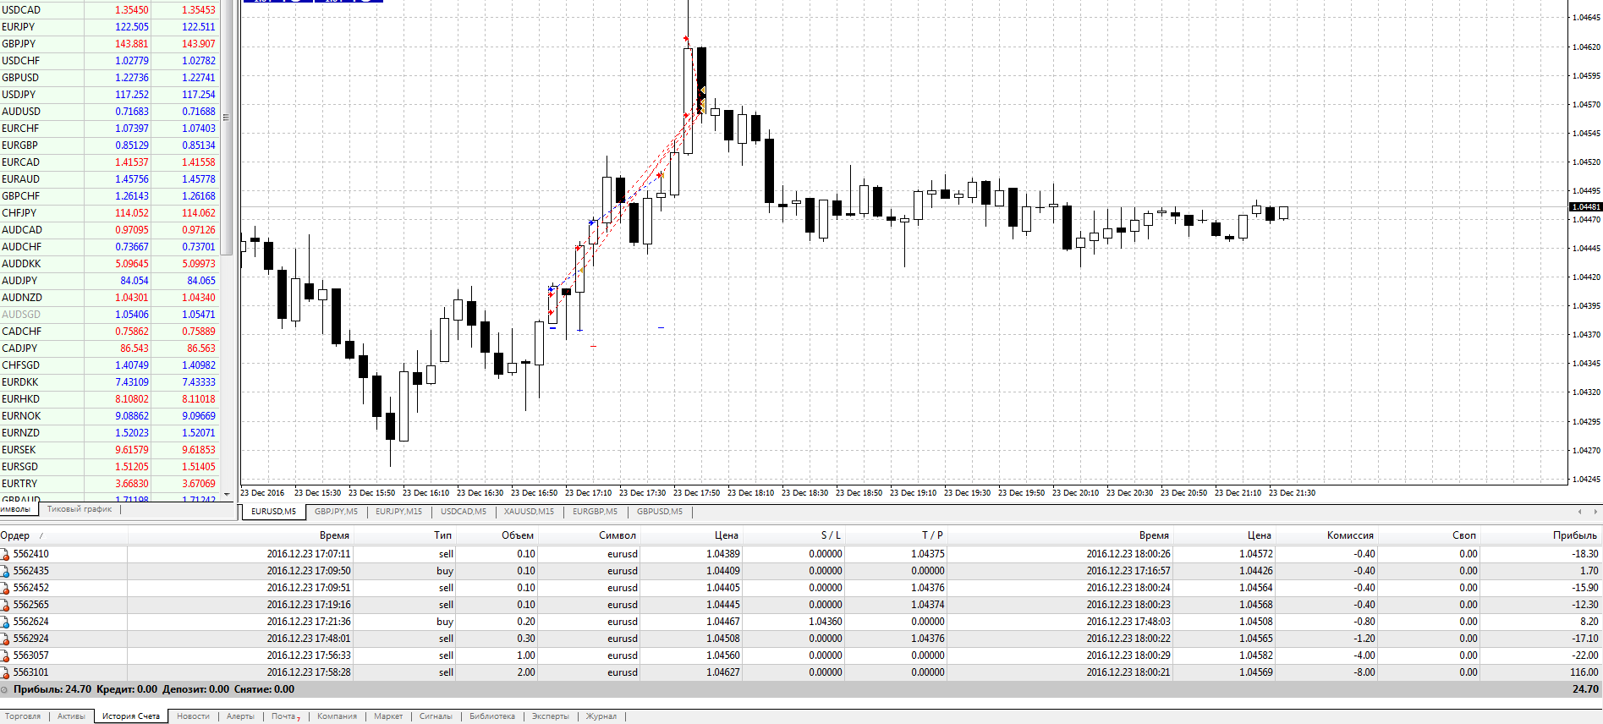Screen dimensions: 1603x724
Task: Click the market watch scrollbar thumb
Action: (x=226, y=127)
